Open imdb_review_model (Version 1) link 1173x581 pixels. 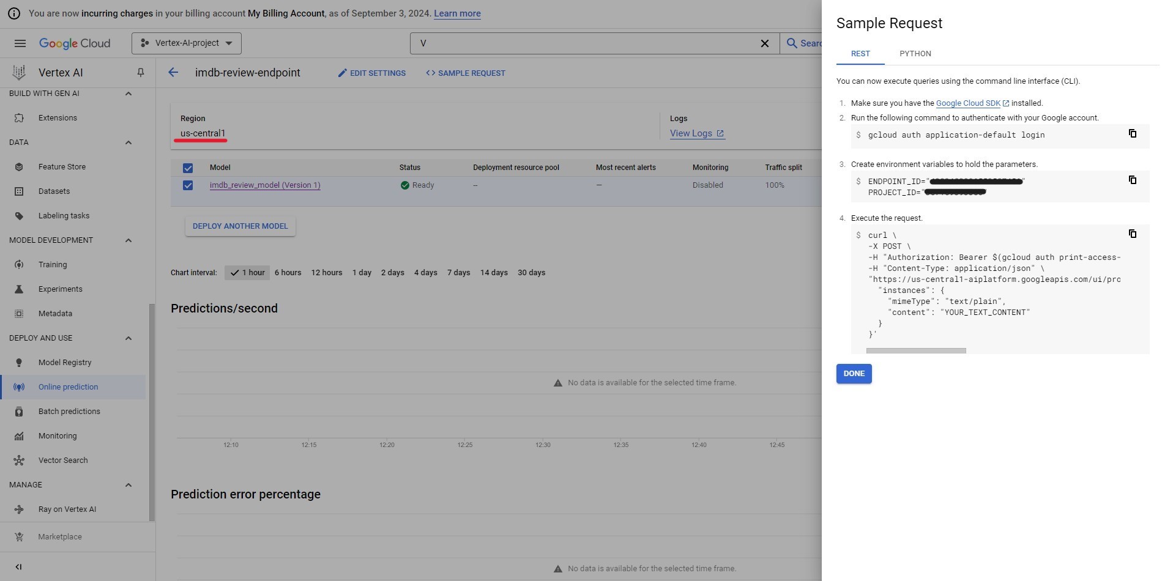point(265,185)
